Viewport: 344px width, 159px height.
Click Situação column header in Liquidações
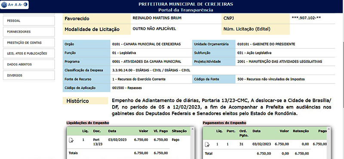point(179,131)
